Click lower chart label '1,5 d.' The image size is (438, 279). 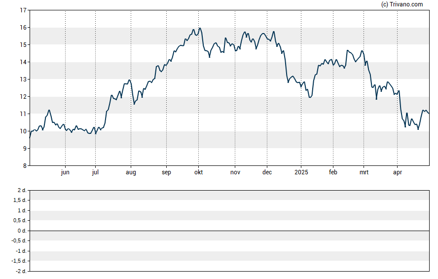pyautogui.click(x=20, y=200)
